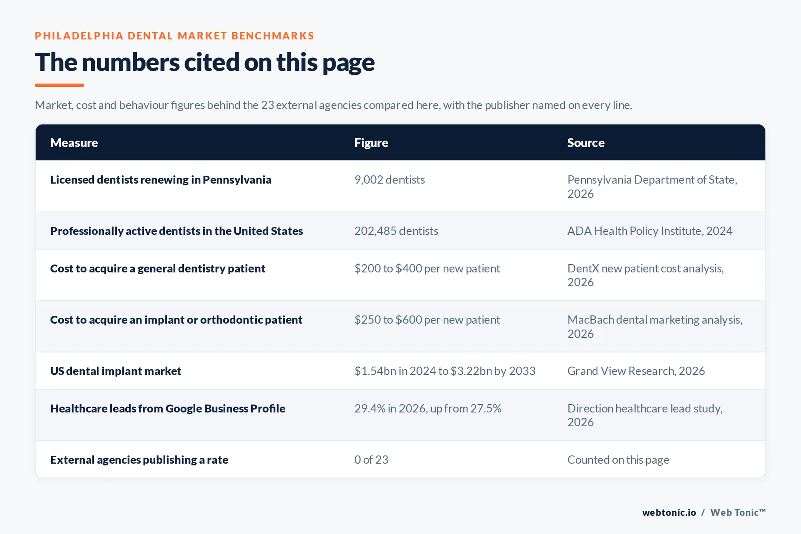Click the Measure column header
Image resolution: width=801 pixels, height=534 pixels.
[74, 143]
